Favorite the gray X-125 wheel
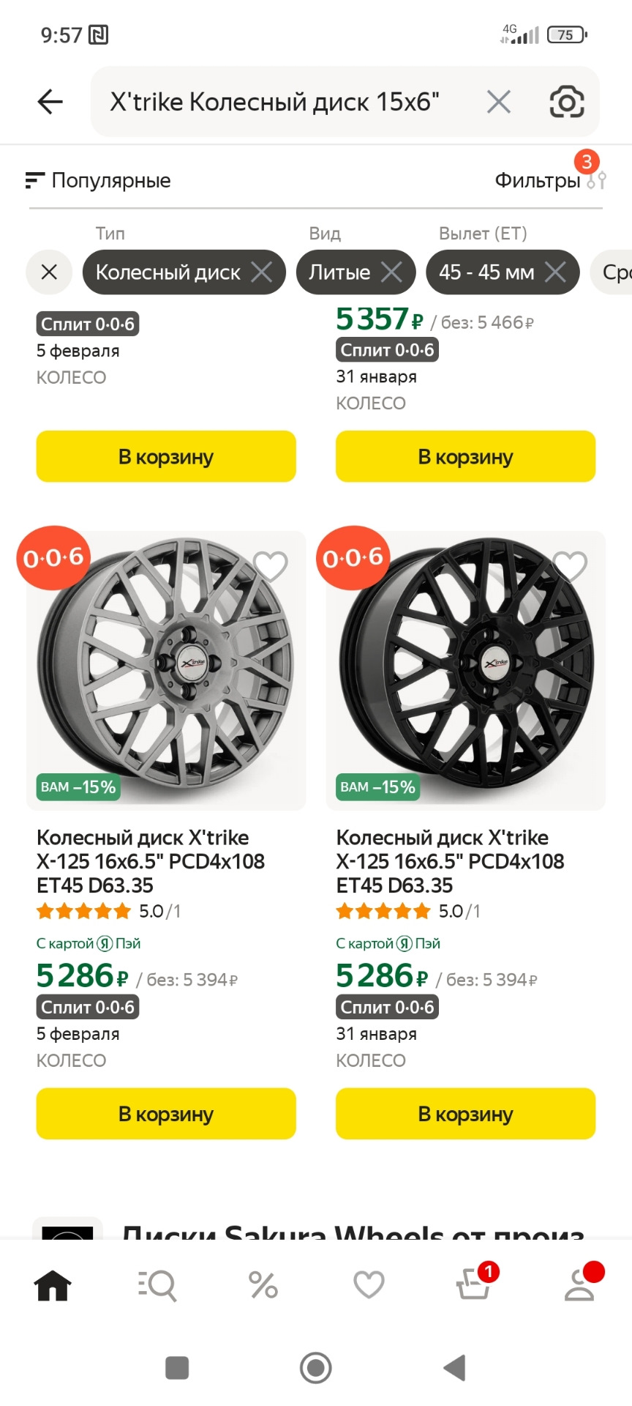This screenshot has height=1406, width=632. coord(270,566)
